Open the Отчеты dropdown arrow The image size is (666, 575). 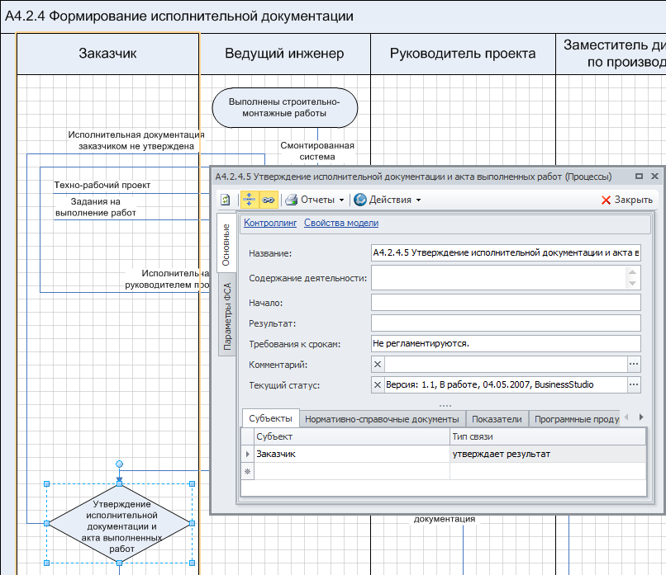pos(341,200)
